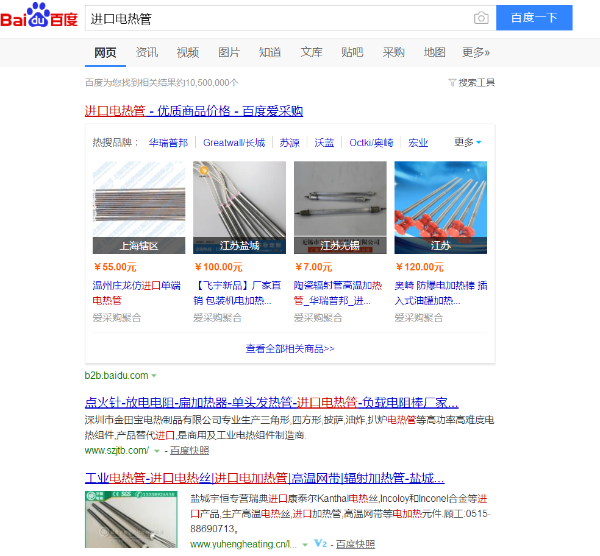Select brand 苏源
Viewport: 600px width, 556px height.
(290, 143)
